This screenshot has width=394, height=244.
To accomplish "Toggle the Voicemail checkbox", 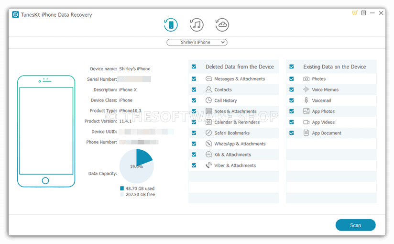I will [x=292, y=100].
